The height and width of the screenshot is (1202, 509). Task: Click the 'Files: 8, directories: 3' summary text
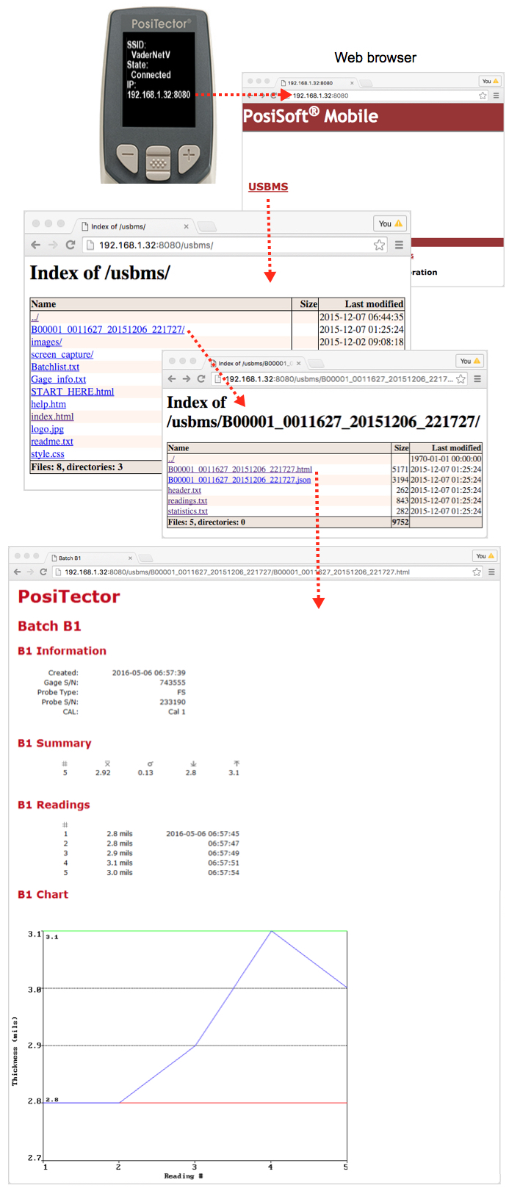[77, 467]
